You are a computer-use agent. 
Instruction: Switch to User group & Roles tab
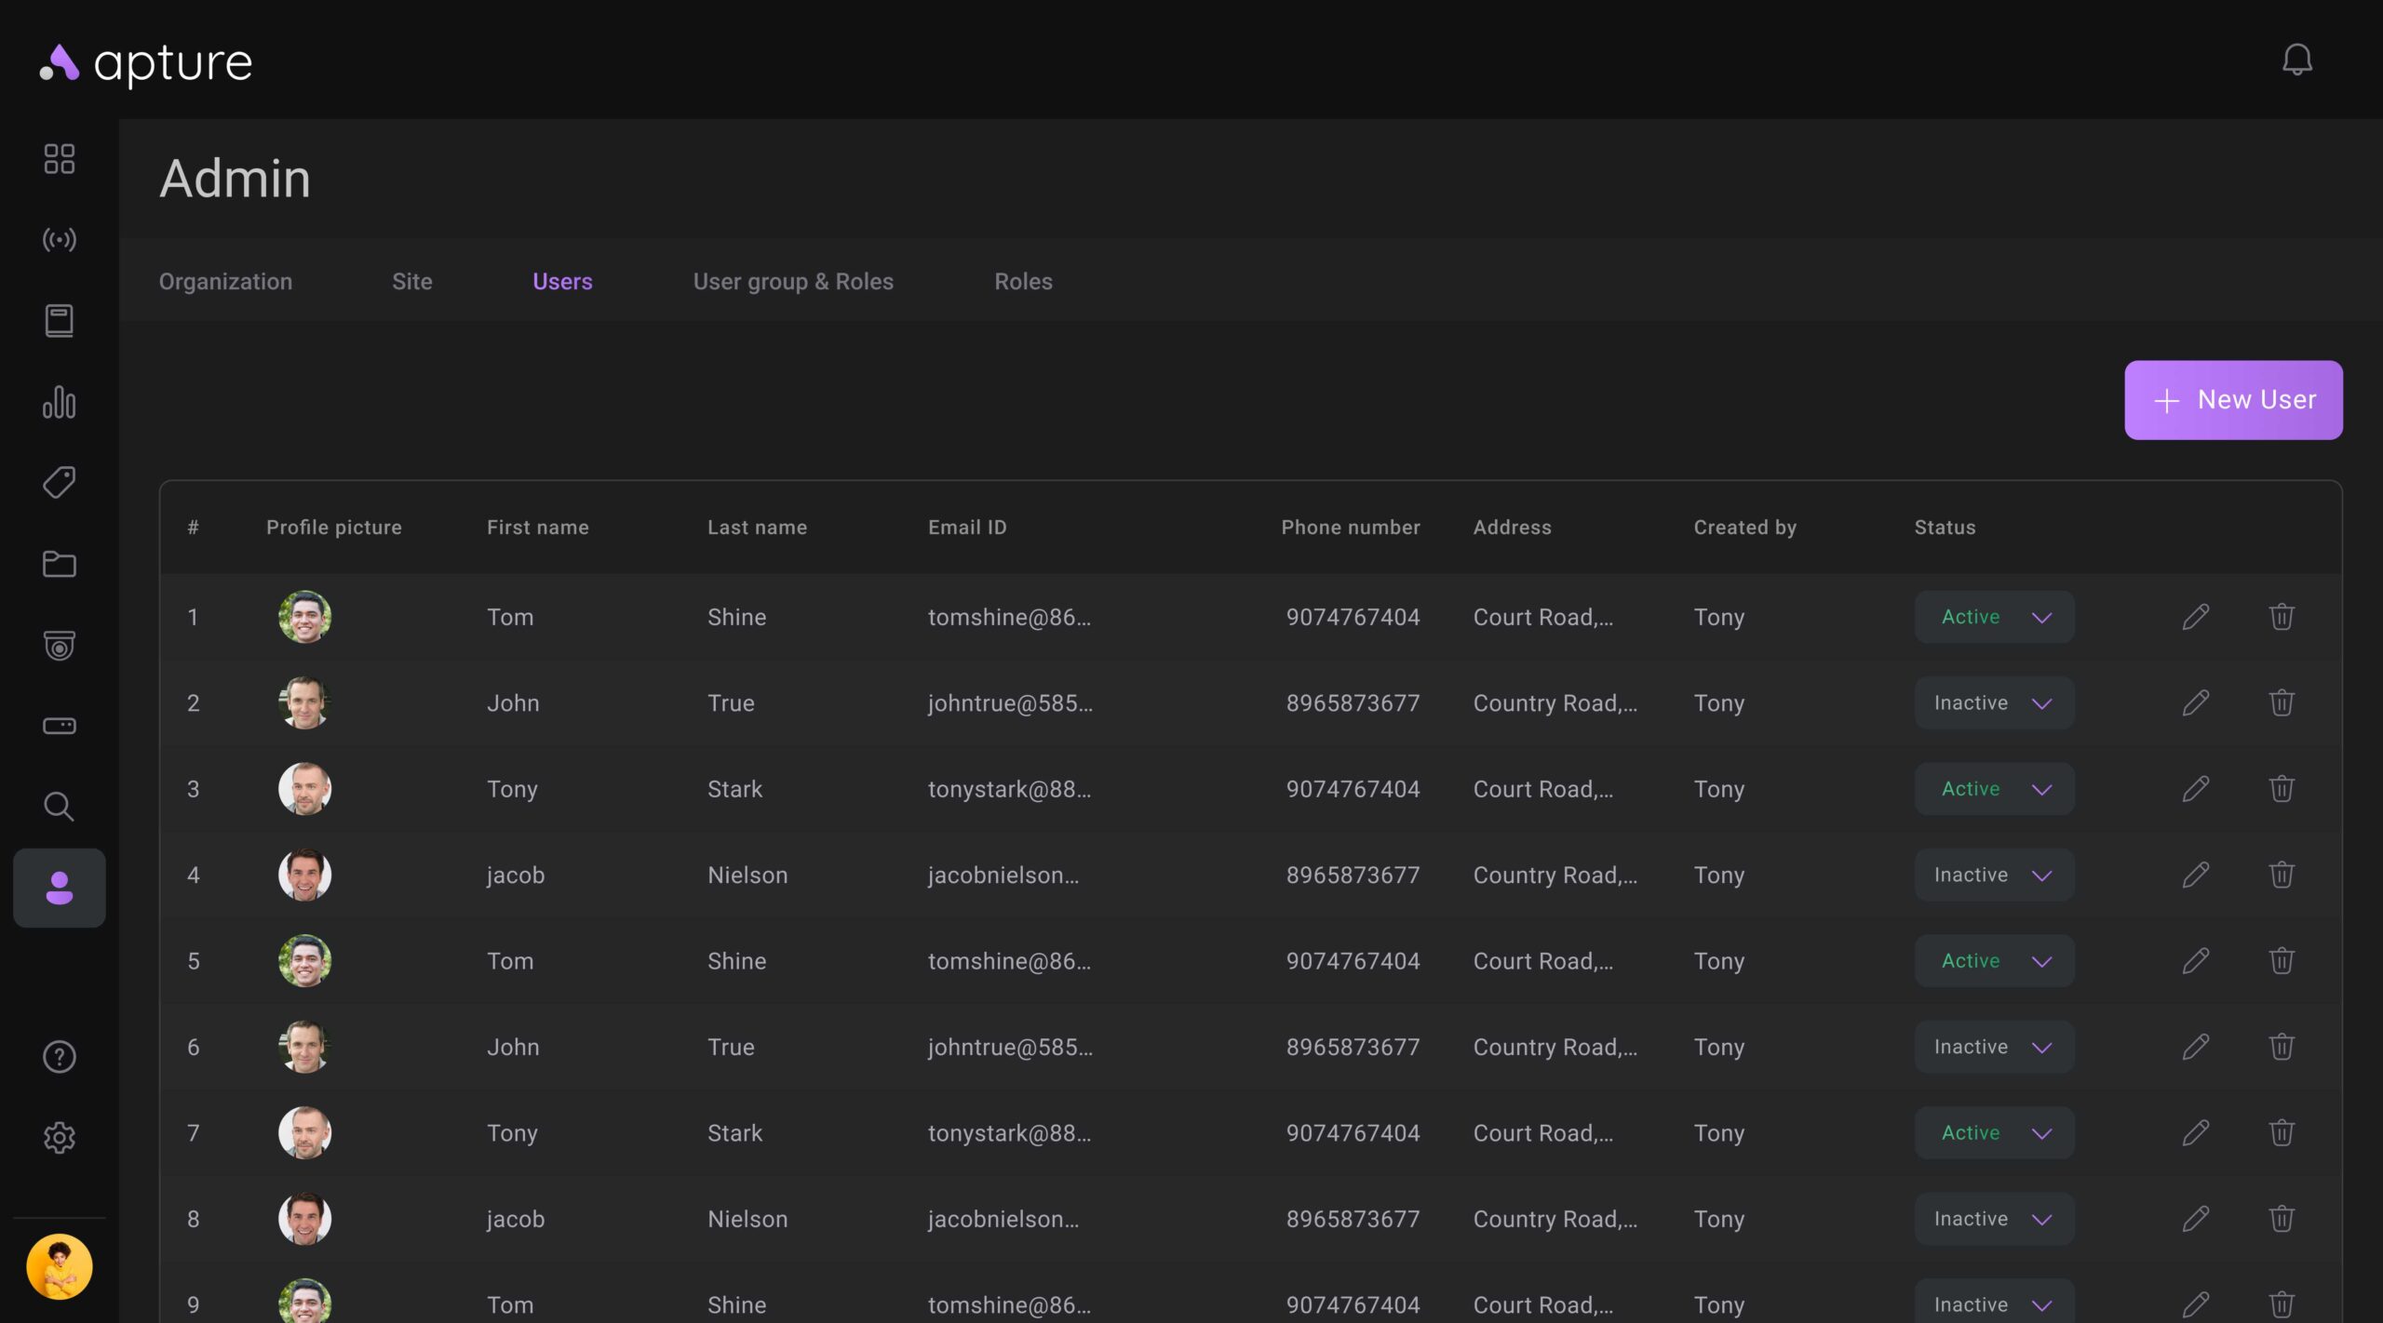(x=792, y=281)
